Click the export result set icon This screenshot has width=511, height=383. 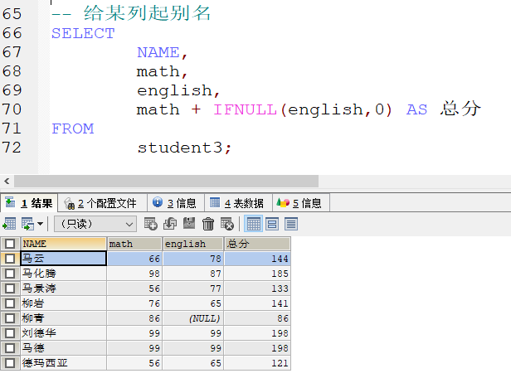tap(9, 224)
